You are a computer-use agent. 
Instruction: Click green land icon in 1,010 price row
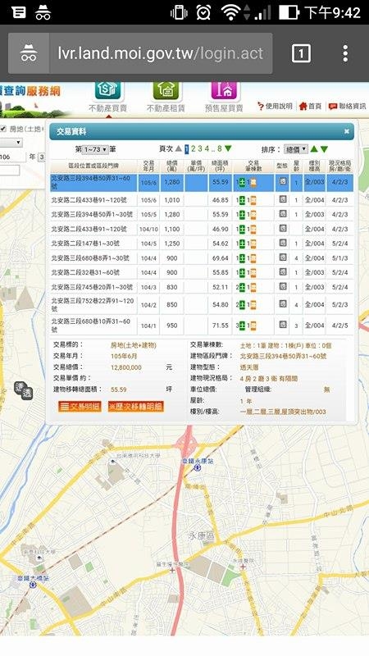tap(242, 200)
